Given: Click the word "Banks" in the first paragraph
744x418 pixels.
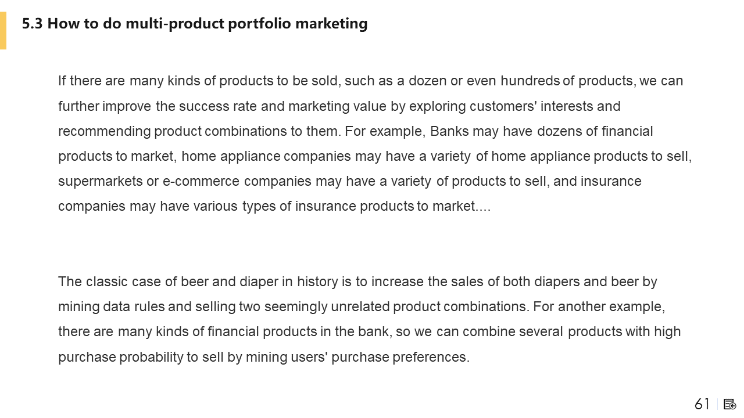Looking at the screenshot, I should coord(449,131).
